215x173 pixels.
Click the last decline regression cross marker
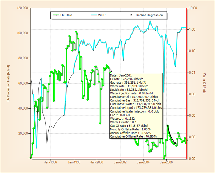pyautogui.click(x=175, y=143)
